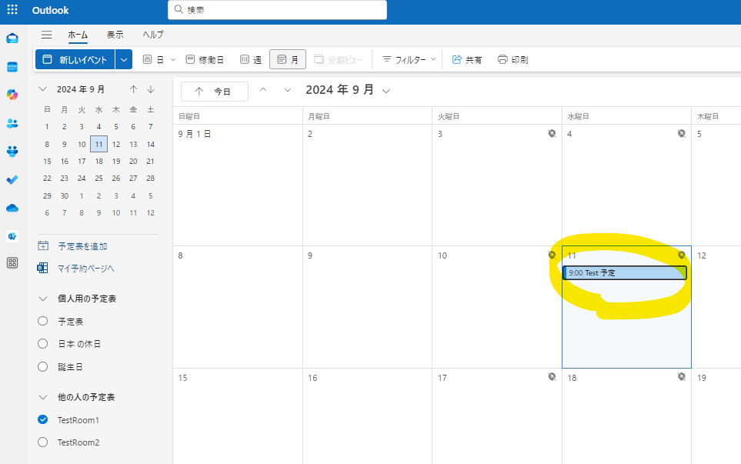Uncheck the TestRoom1 calendar
Screen dimensions: 741x464
click(42, 419)
